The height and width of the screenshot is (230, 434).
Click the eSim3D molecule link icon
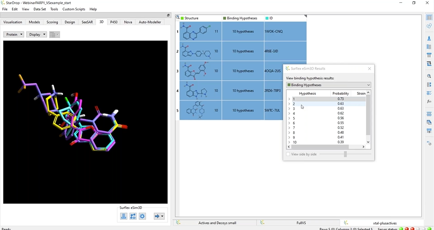point(133,216)
